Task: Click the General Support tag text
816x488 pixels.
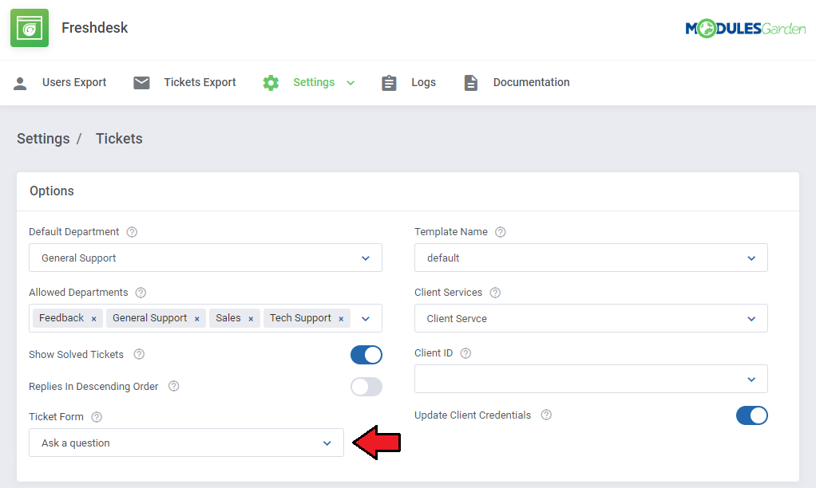Action: pyautogui.click(x=150, y=318)
